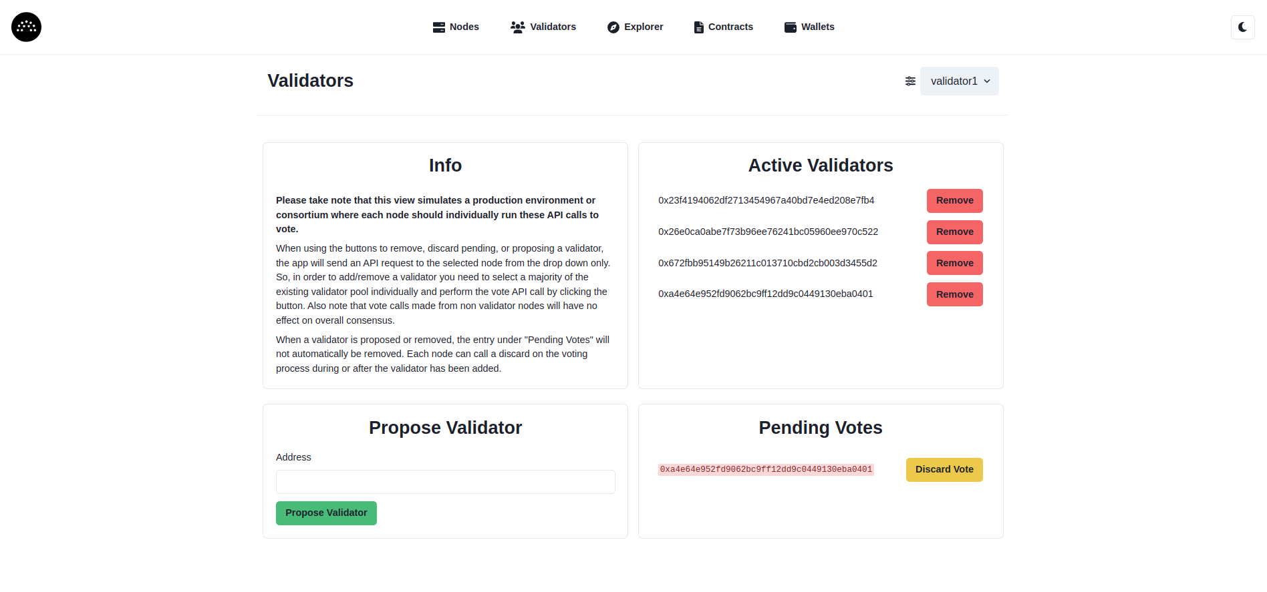
Task: Toggle dark mode with the moon icon
Action: [x=1242, y=27]
